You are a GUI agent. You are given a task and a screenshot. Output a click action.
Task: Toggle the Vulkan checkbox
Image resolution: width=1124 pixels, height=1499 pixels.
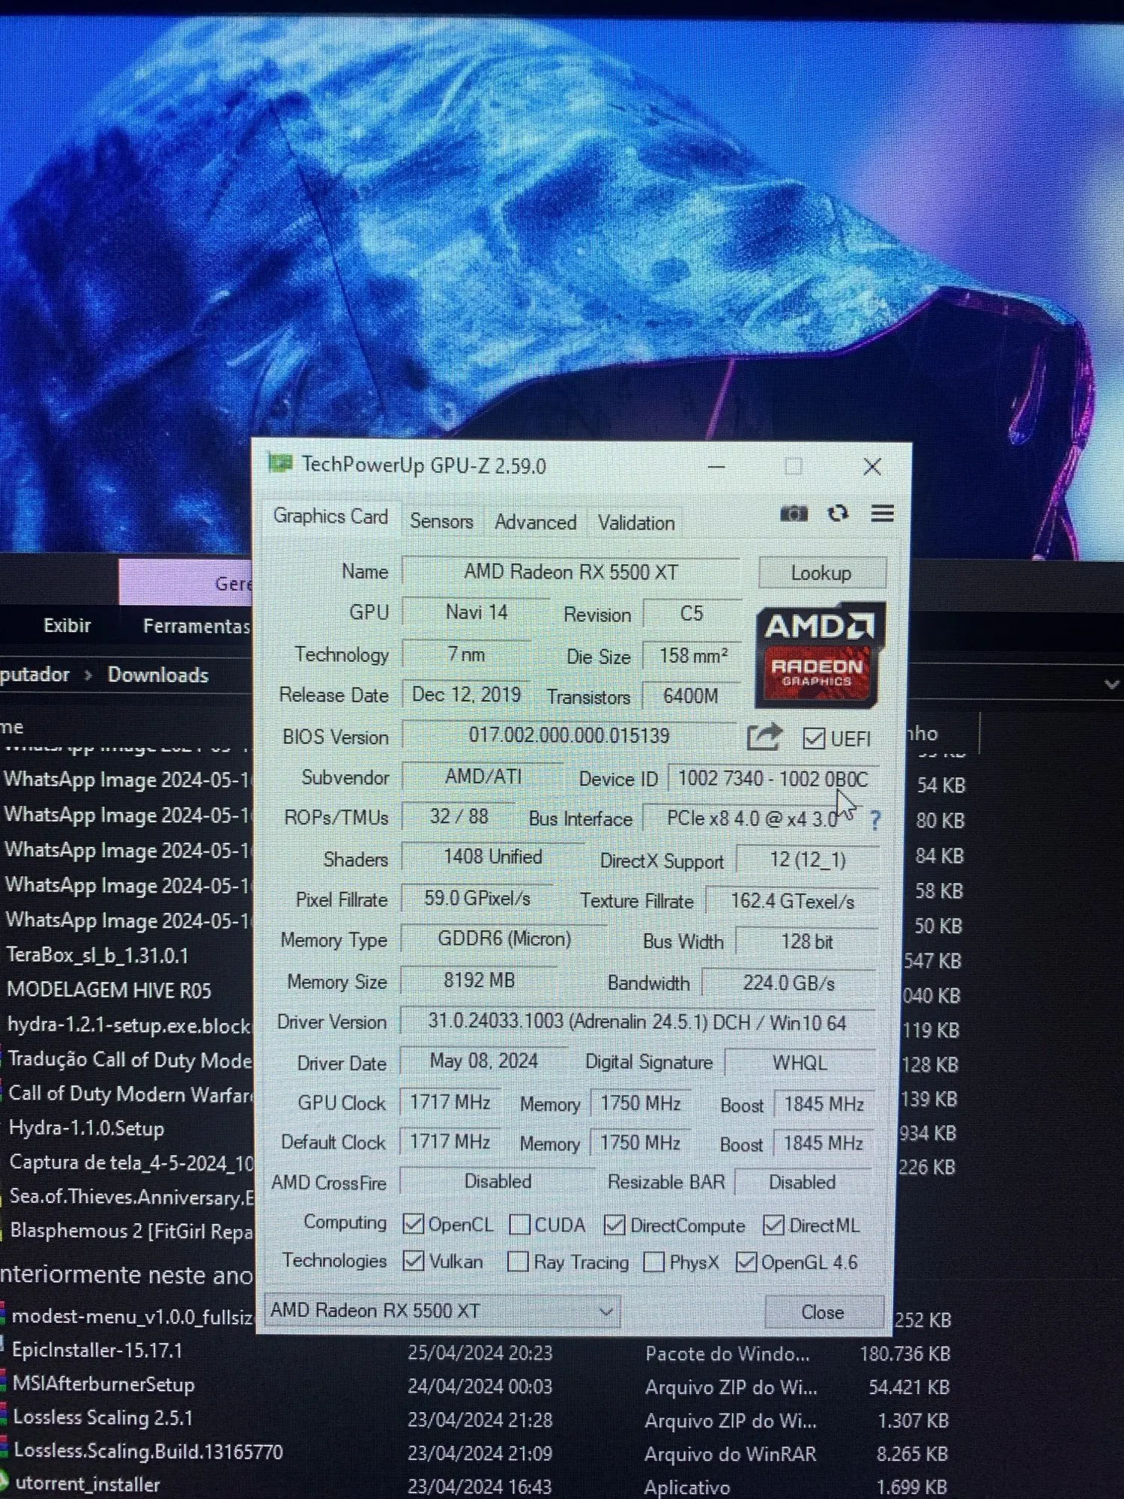tap(413, 1261)
